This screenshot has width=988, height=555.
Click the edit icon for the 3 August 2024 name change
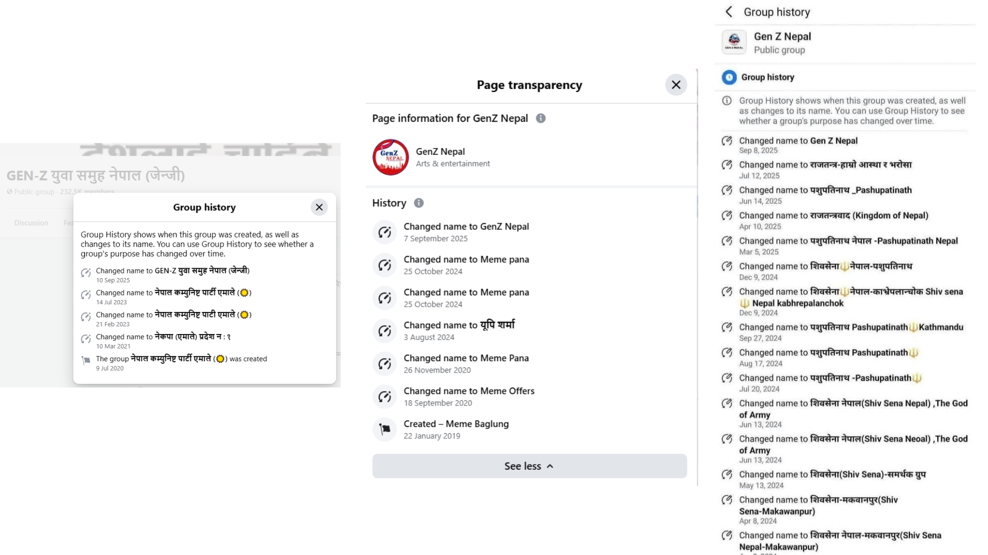[384, 331]
